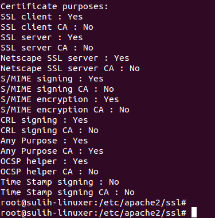Click the 'Netscape SSL server CA : No' line
Image resolution: width=215 pixels, height=218 pixels.
pos(70,68)
